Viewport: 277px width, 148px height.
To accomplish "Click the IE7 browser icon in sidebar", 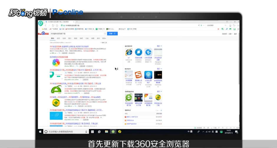I will pyautogui.click(x=129, y=52).
